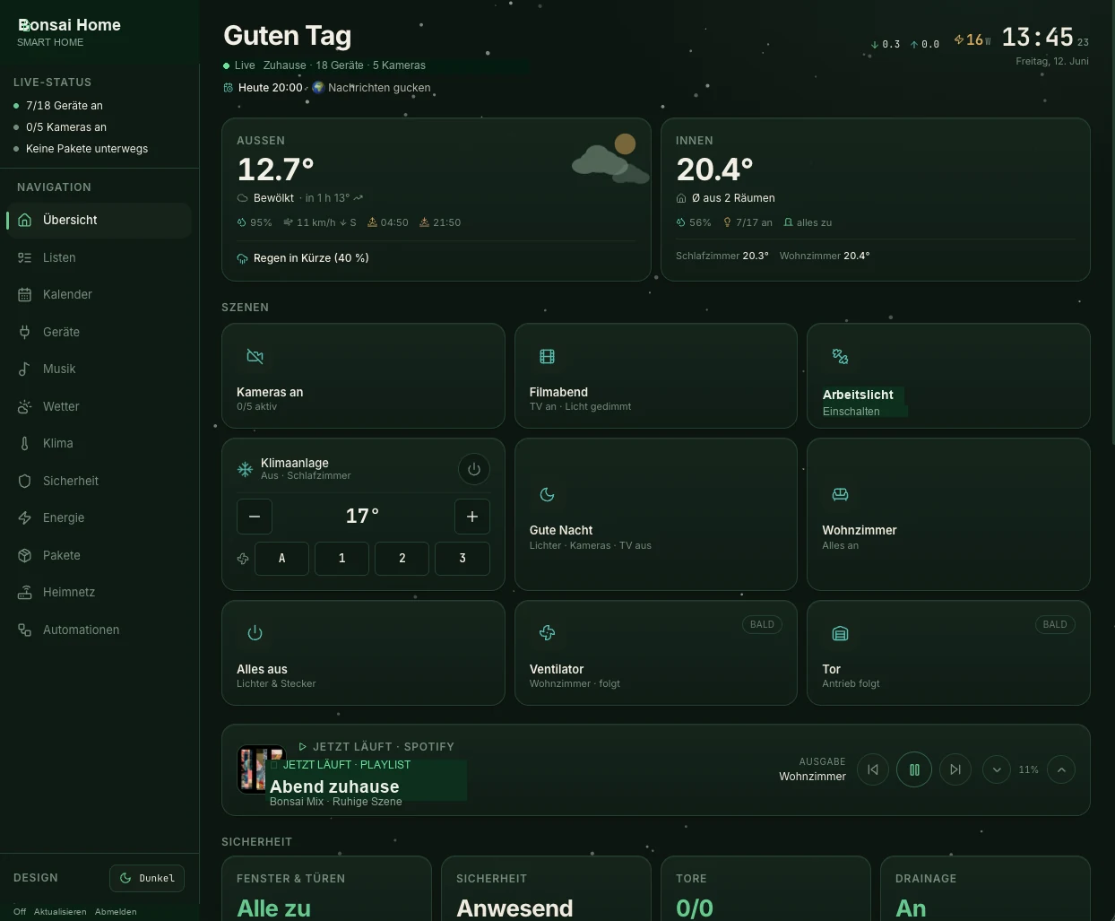Click the router icon next to Heimnetz
Image resolution: width=1115 pixels, height=921 pixels.
click(25, 592)
